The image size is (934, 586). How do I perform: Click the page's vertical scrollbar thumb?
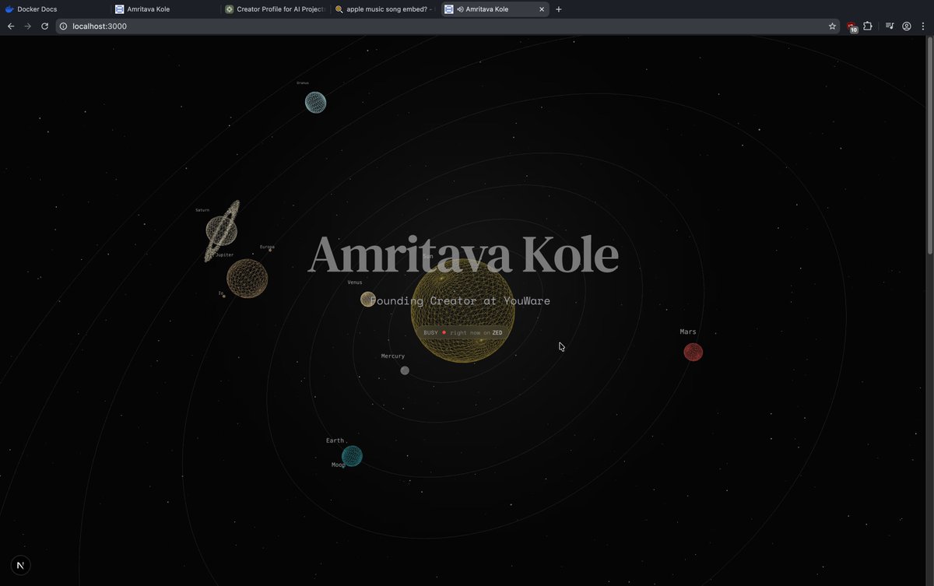929,146
